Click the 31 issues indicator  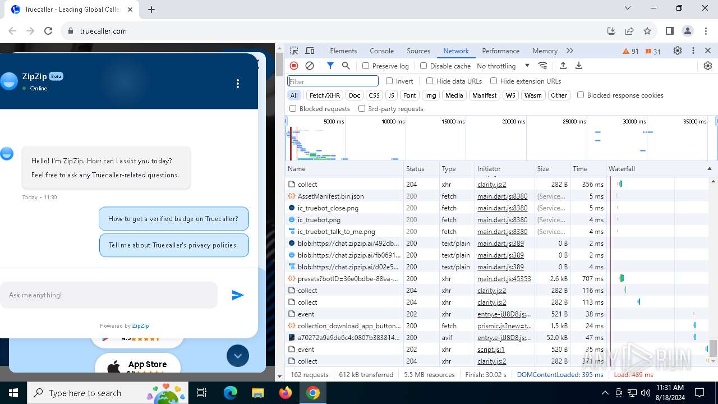653,51
